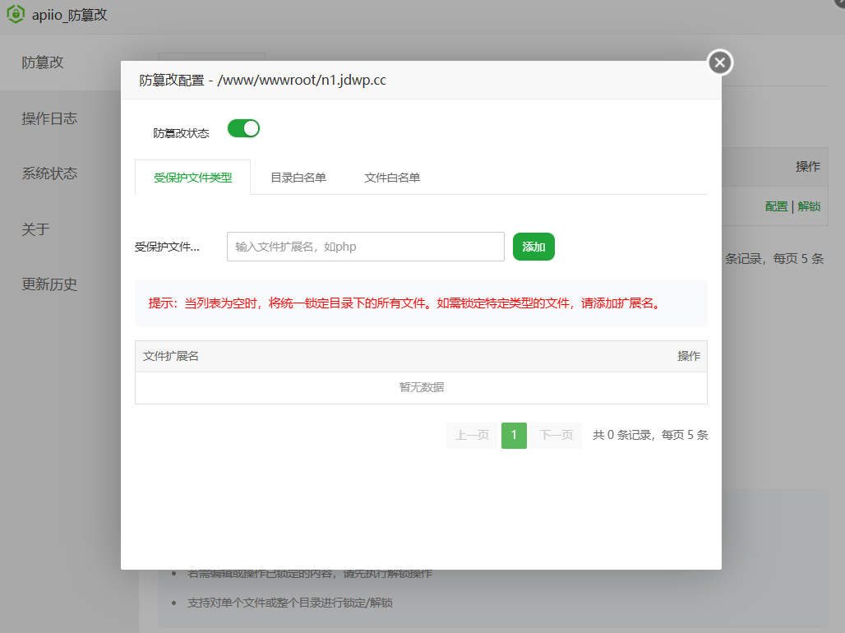This screenshot has height=633, width=845.
Task: Go to 下一页 in the pagination
Action: click(555, 436)
